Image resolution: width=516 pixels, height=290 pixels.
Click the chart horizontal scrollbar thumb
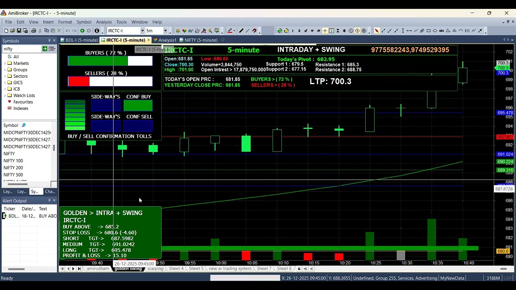(504, 269)
